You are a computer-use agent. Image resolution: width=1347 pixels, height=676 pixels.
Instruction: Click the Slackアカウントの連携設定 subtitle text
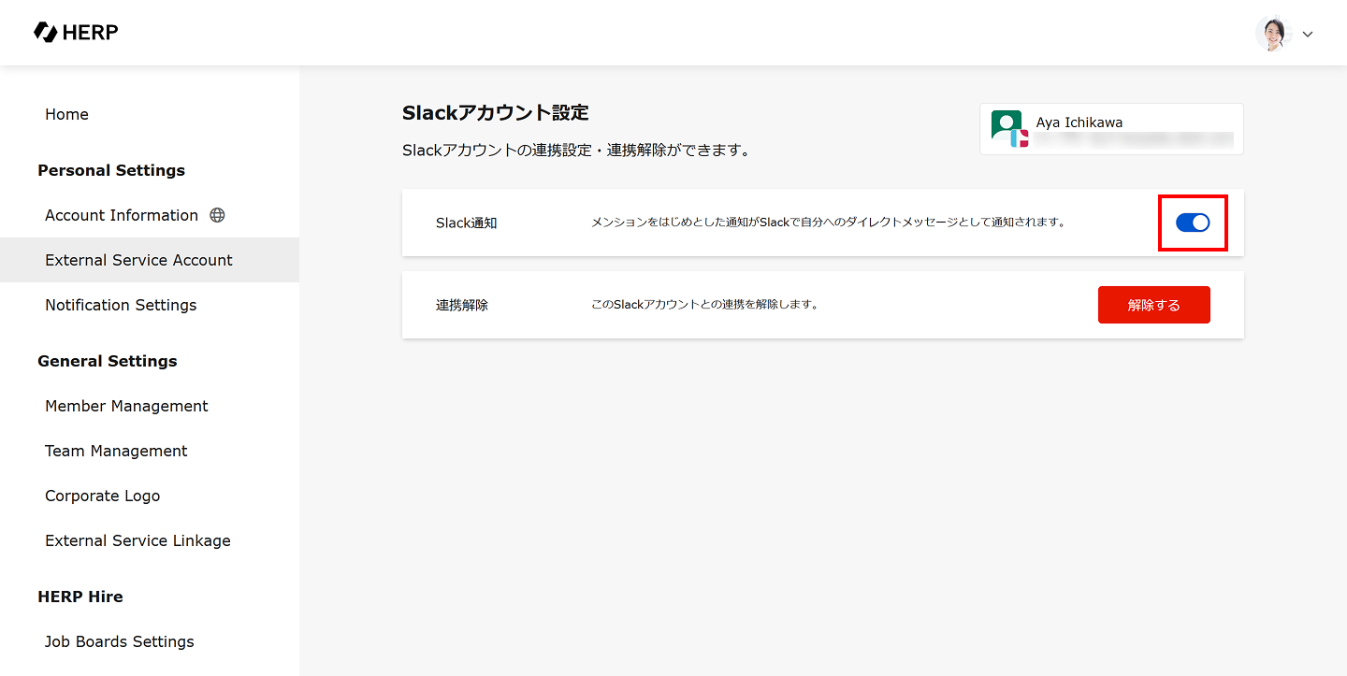click(x=576, y=150)
